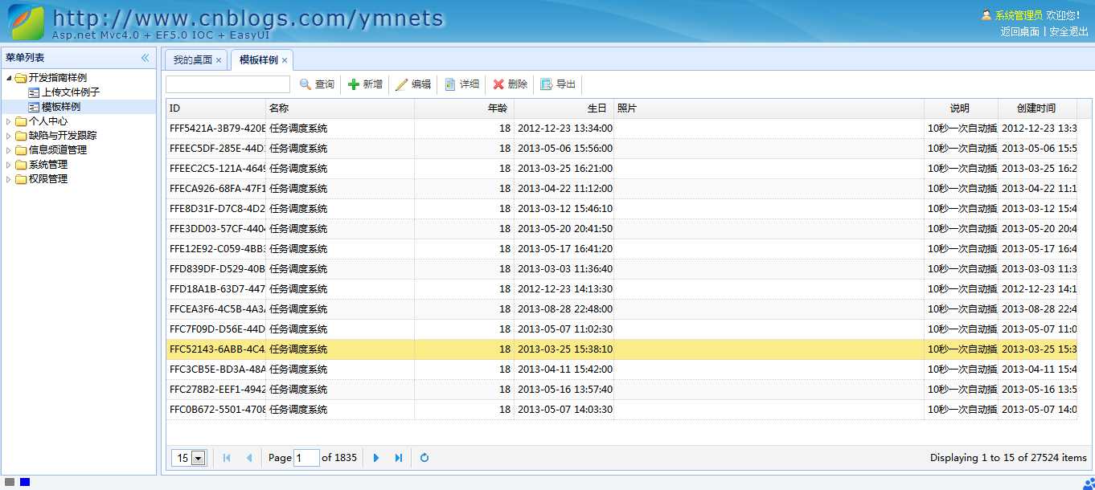
Task: Click birthday cell 2013-08-28 22:48:00
Action: tap(564, 309)
